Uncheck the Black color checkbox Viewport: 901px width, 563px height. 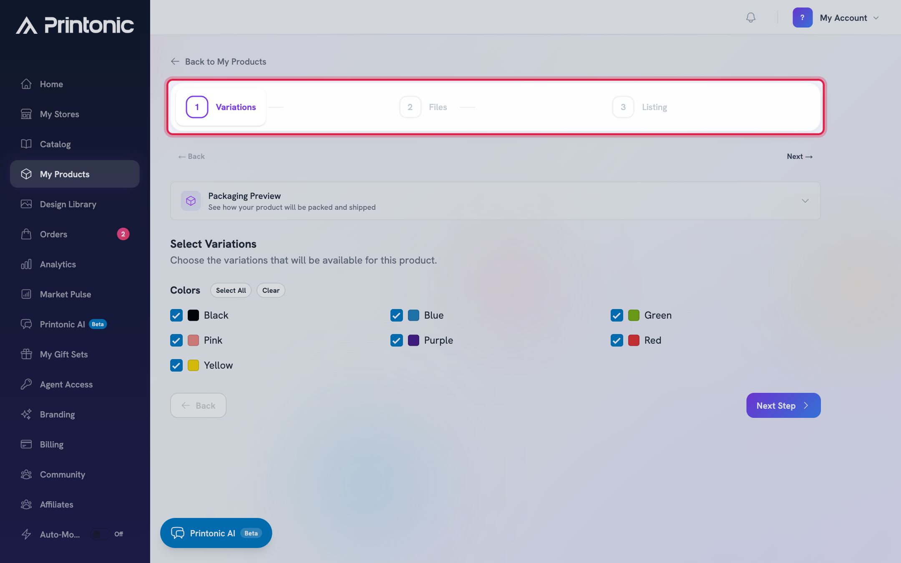[176, 315]
